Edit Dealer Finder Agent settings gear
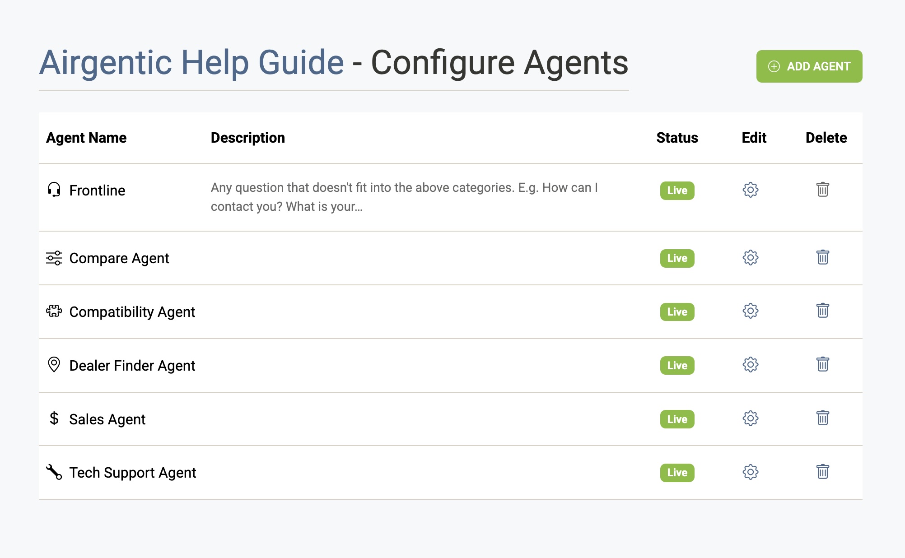905x558 pixels. tap(750, 365)
